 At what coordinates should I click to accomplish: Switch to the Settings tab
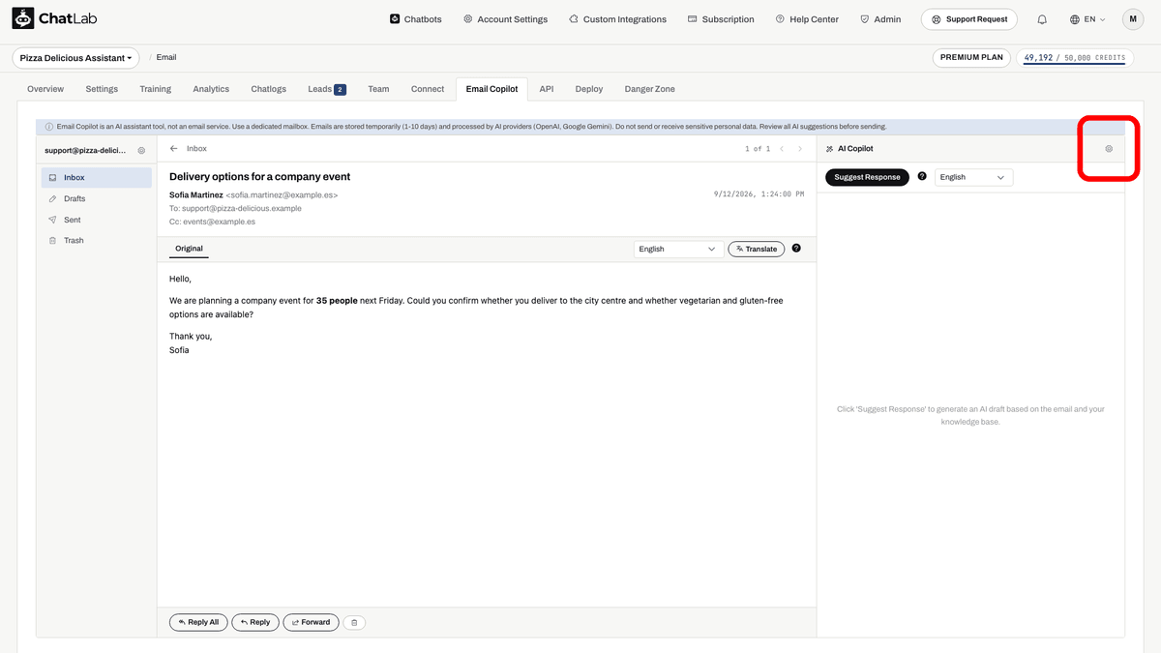102,89
